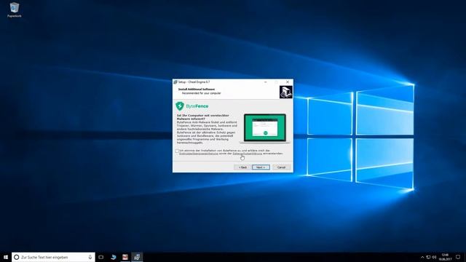Cancel the Cheat Engine setup
This screenshot has width=466, height=262.
click(x=281, y=167)
